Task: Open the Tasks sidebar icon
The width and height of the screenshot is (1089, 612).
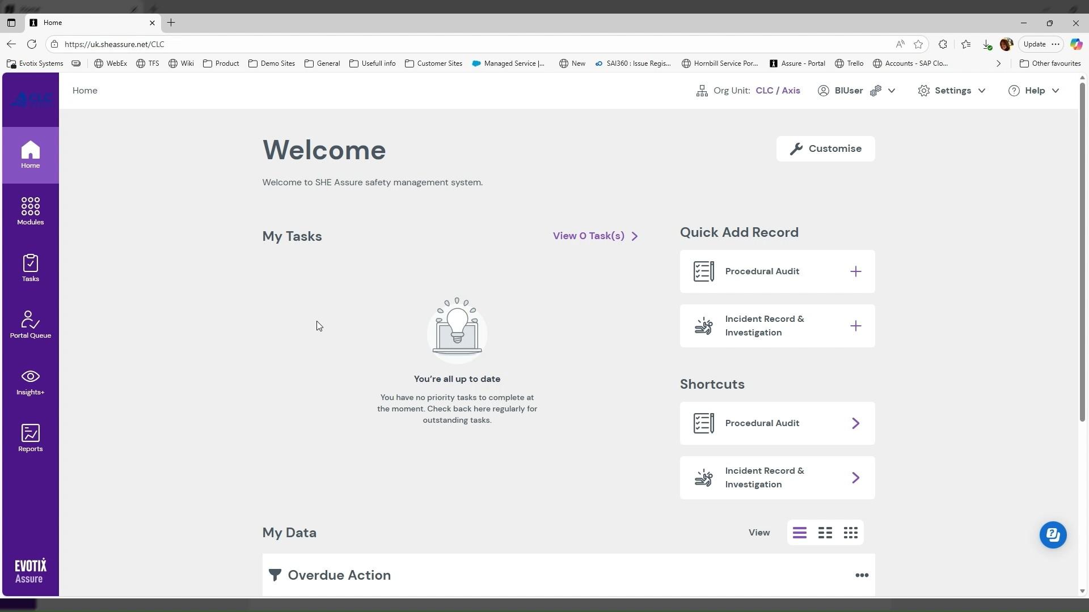Action: [30, 267]
